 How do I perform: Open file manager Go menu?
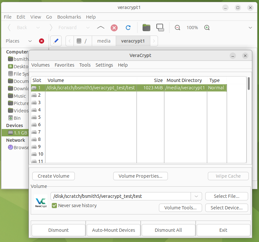click(x=49, y=17)
